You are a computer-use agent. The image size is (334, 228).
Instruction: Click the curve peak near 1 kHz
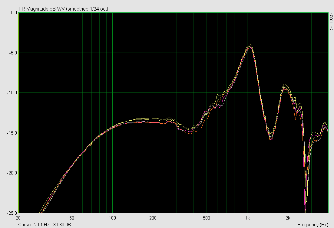250,46
